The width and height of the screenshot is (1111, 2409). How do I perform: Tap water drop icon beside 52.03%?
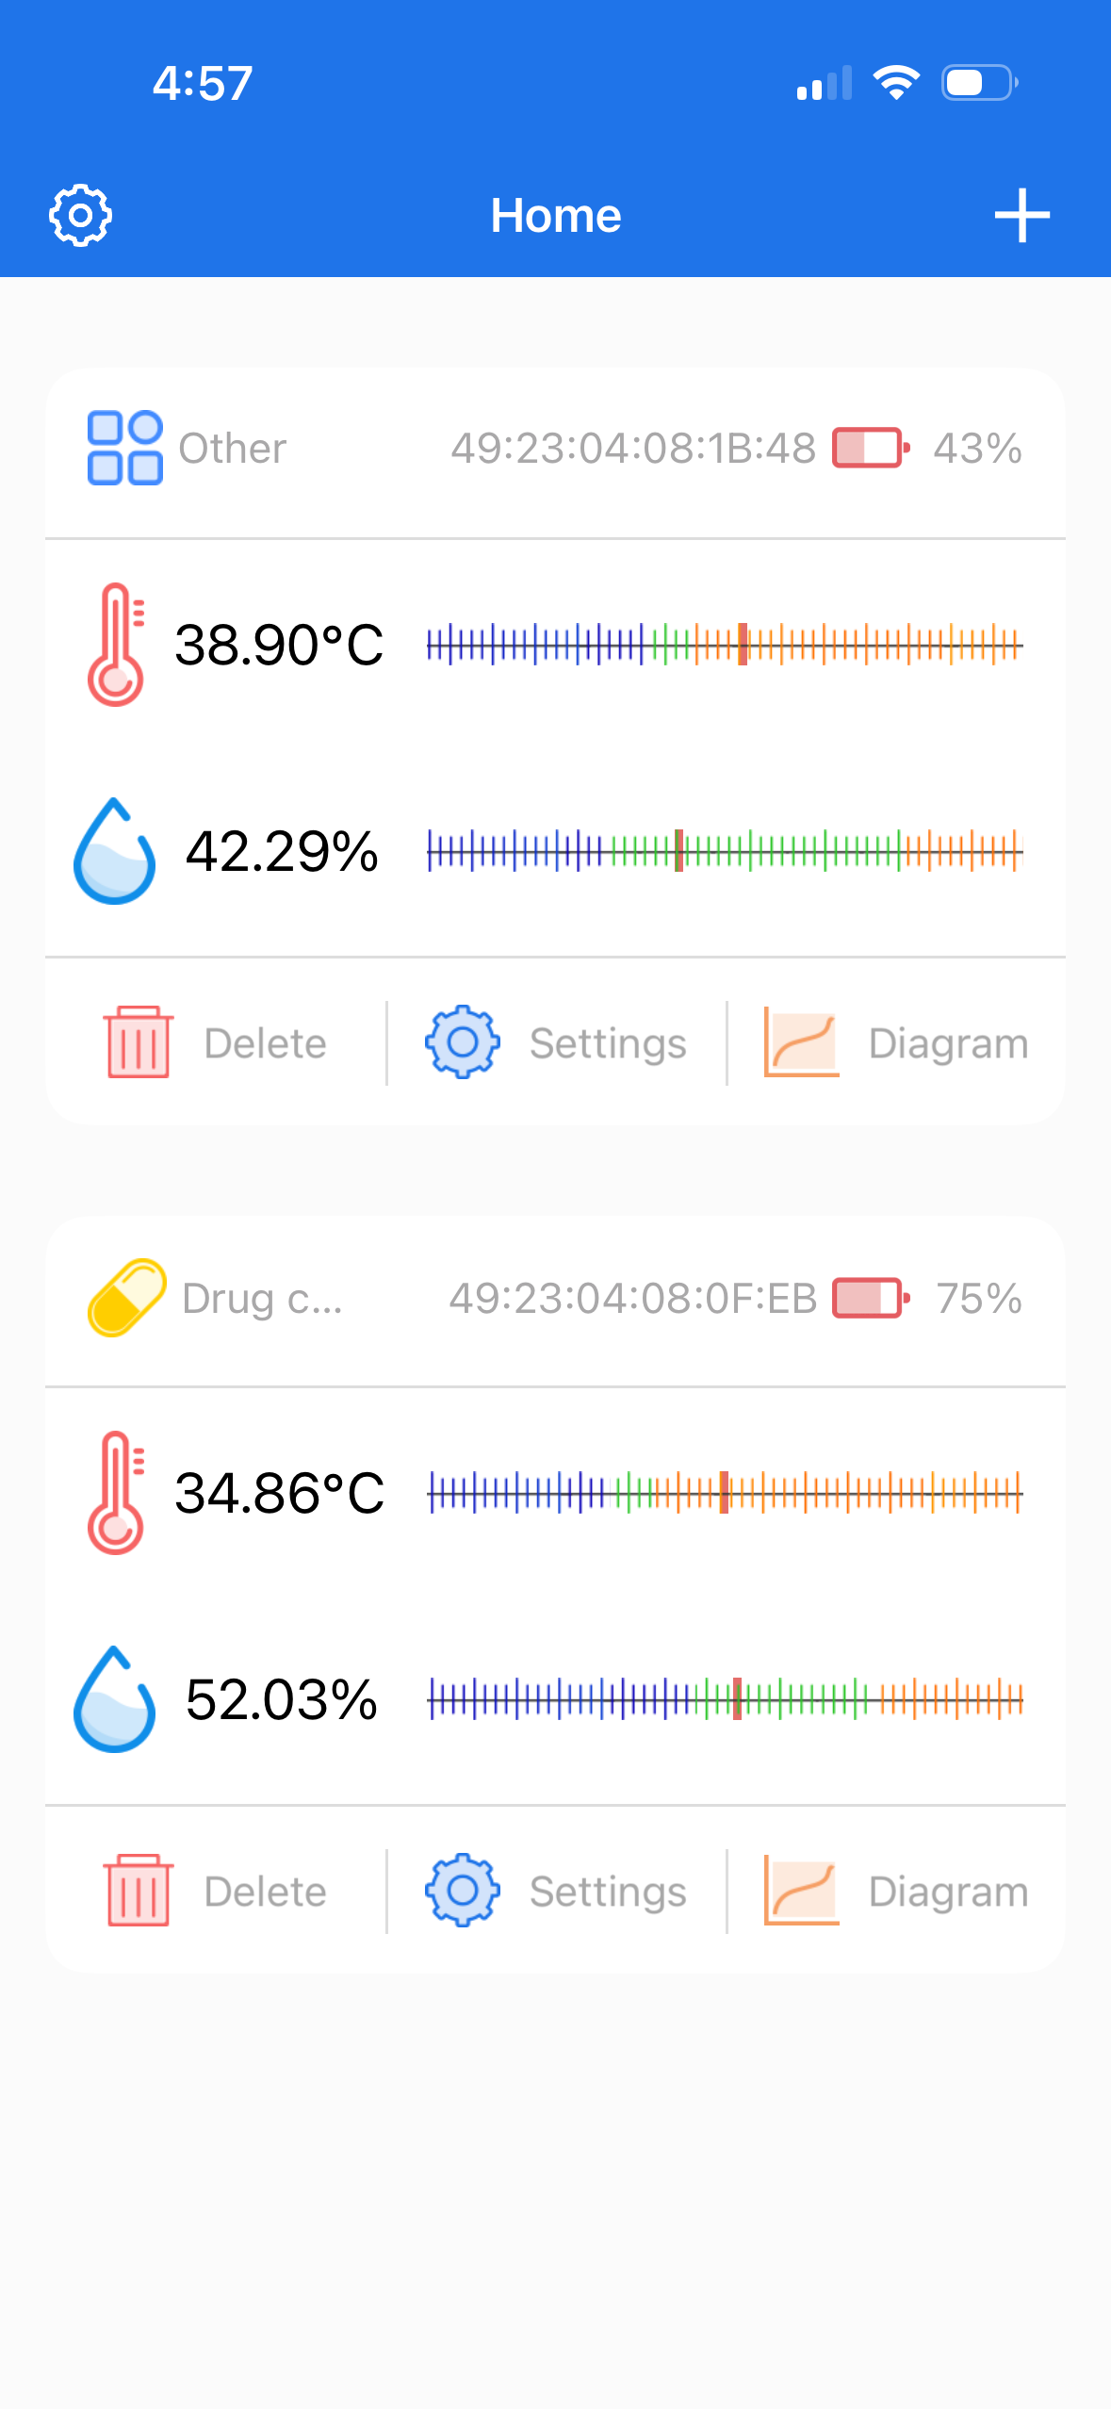[114, 1699]
